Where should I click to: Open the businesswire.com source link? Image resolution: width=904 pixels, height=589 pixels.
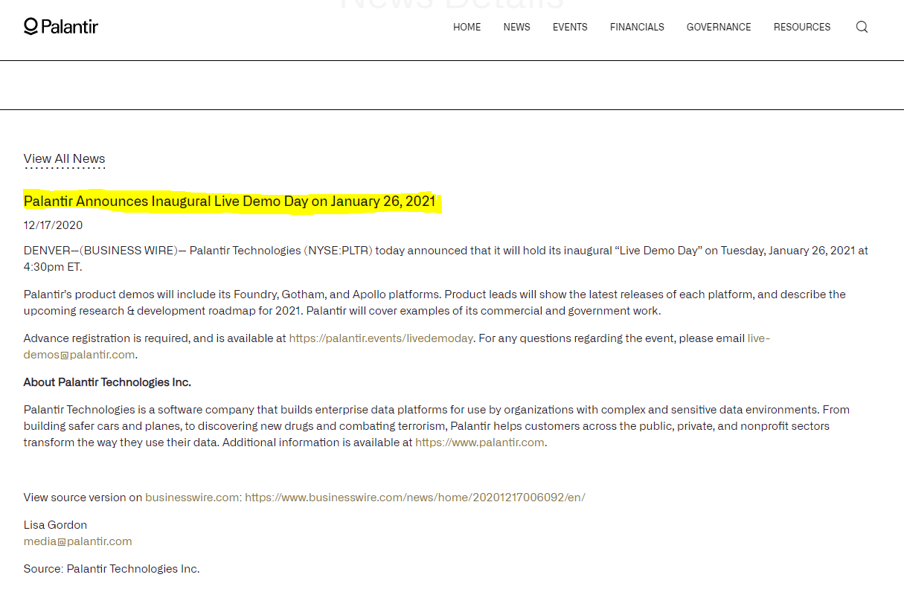click(x=193, y=497)
